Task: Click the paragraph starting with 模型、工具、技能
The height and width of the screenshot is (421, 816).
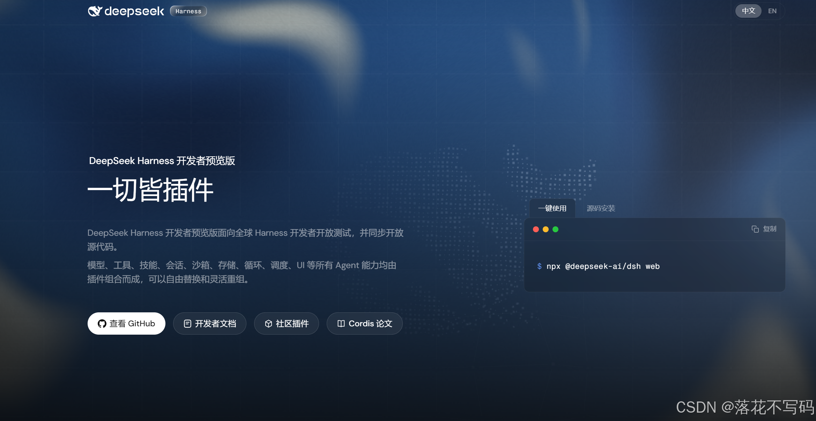Action: pyautogui.click(x=242, y=272)
